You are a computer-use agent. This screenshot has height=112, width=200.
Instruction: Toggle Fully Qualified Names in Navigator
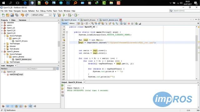[26, 106]
